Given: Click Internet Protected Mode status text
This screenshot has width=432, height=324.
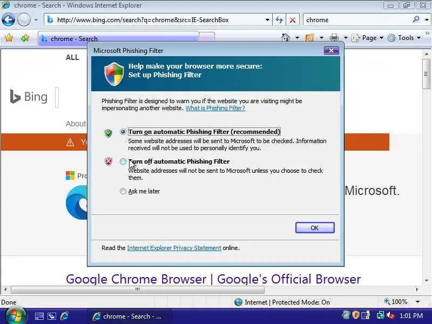Looking at the screenshot, I should (287, 302).
